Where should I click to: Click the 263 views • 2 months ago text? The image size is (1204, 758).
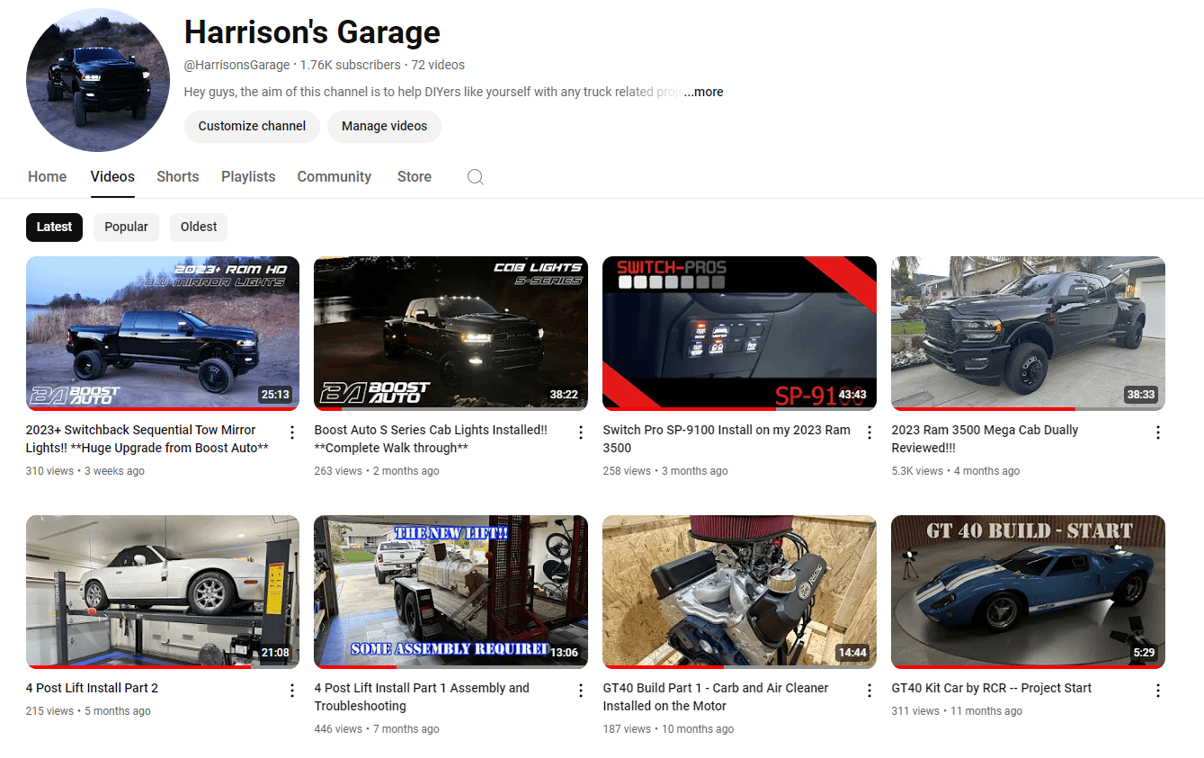[377, 471]
